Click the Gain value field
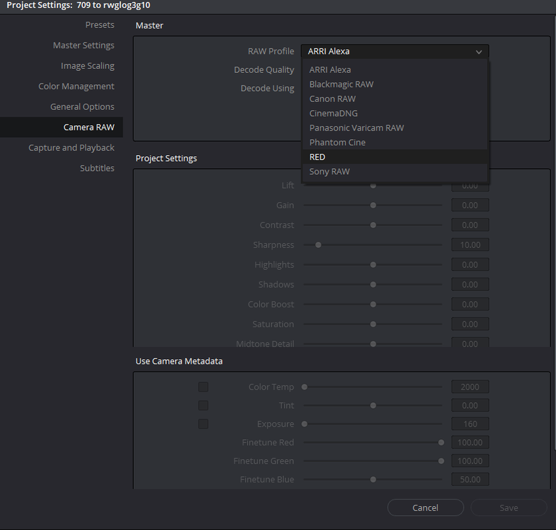Viewport: 556px width, 530px height. tap(471, 205)
